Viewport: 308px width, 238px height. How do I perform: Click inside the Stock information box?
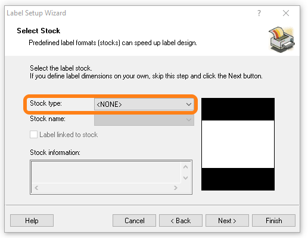click(106, 172)
